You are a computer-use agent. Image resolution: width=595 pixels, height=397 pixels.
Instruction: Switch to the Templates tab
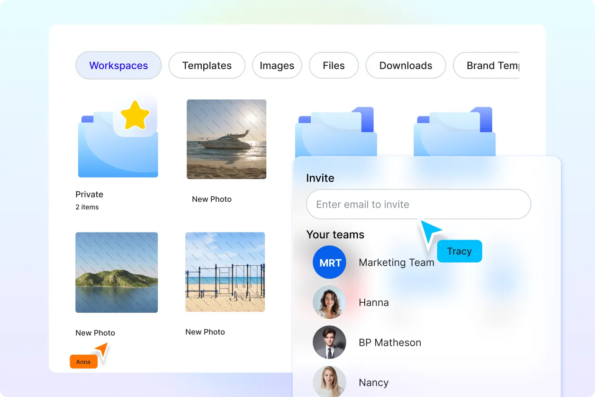(207, 65)
